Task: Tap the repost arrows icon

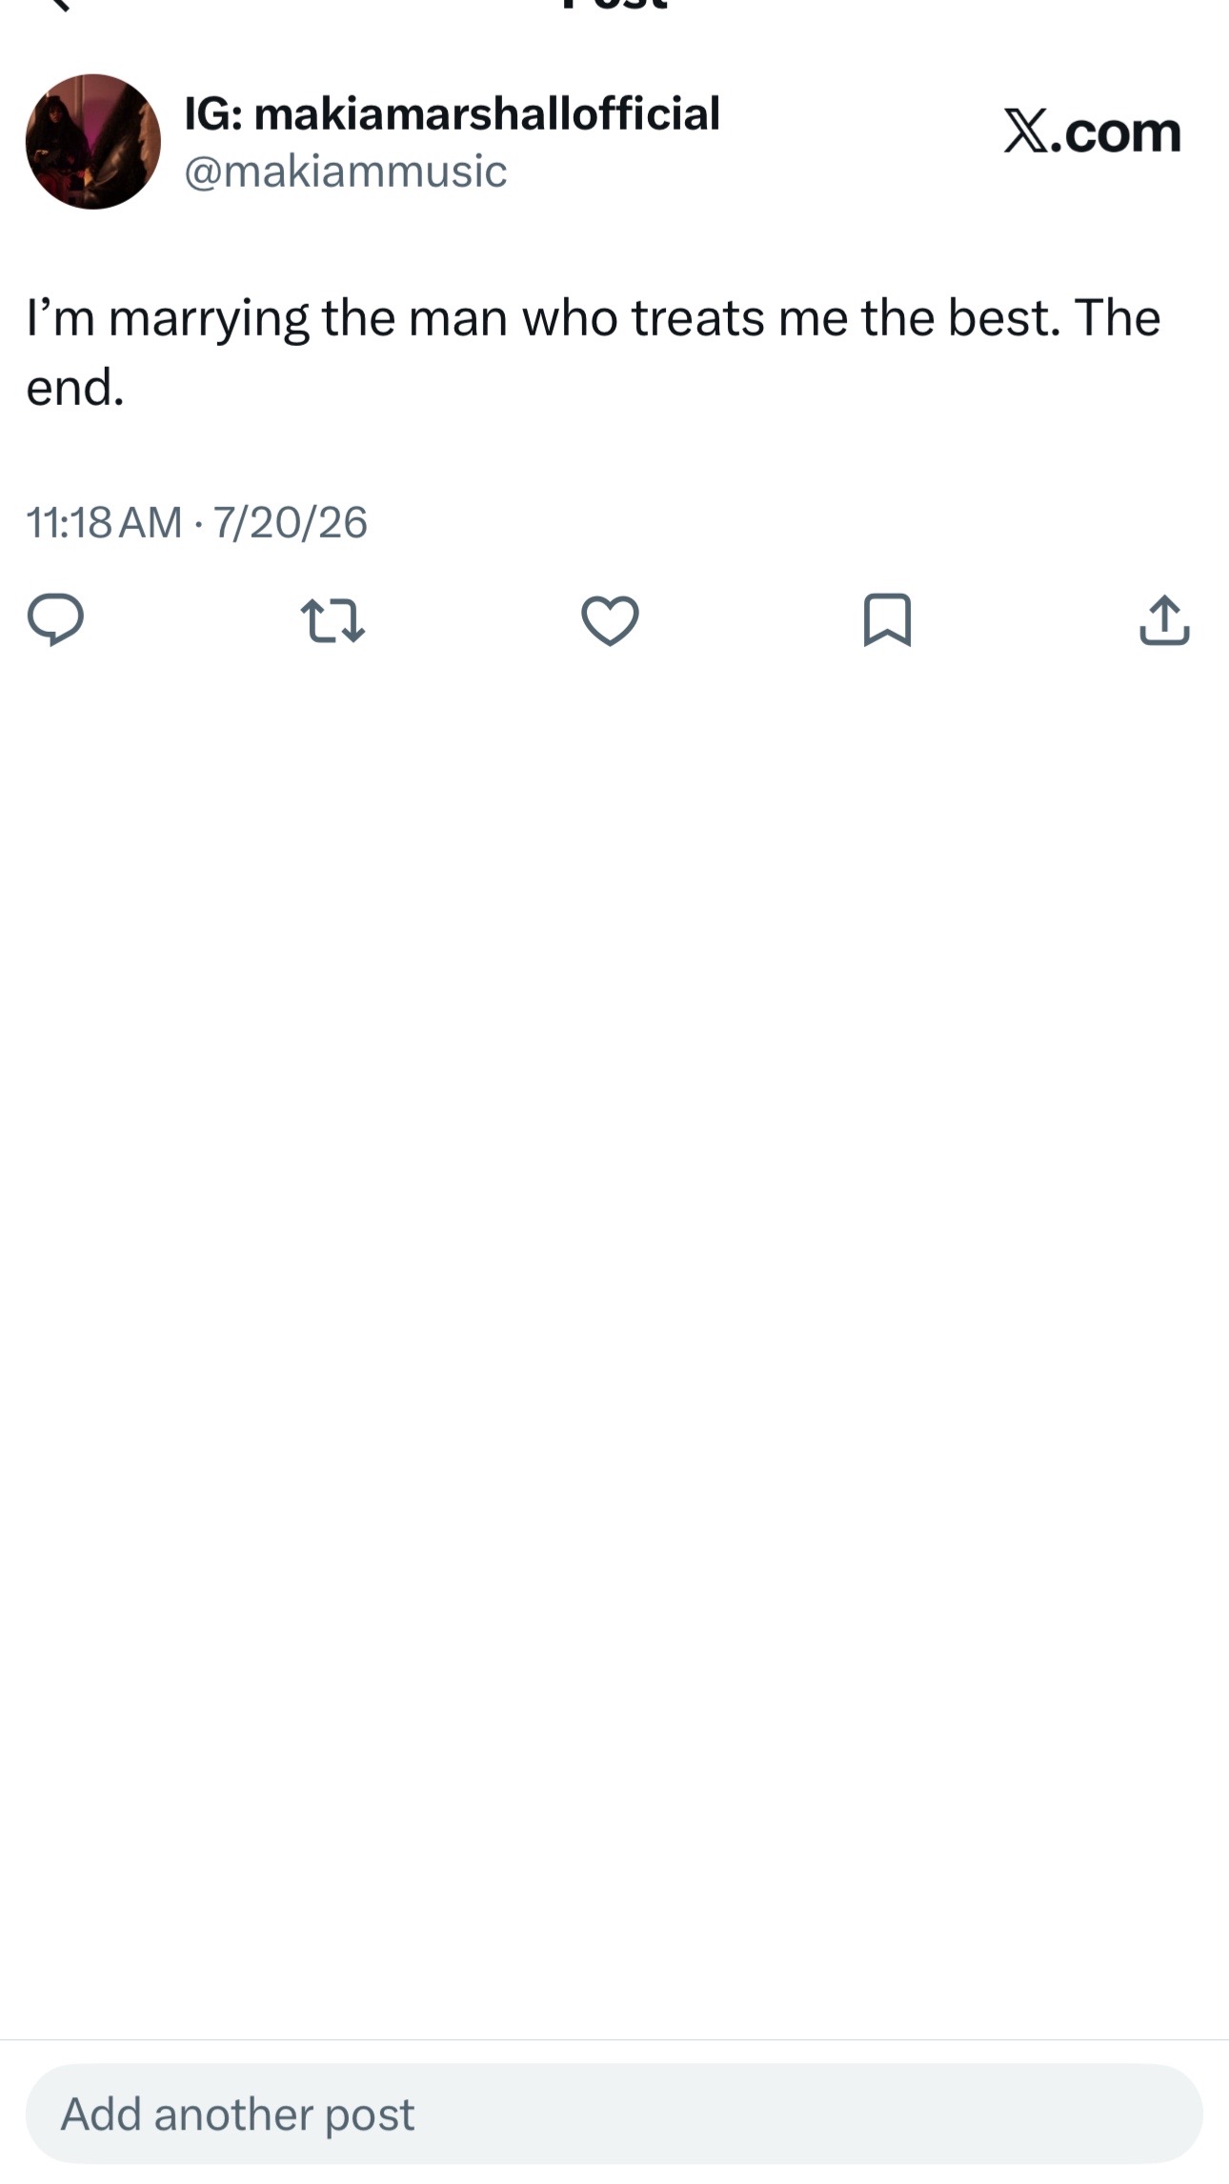Action: pos(332,619)
